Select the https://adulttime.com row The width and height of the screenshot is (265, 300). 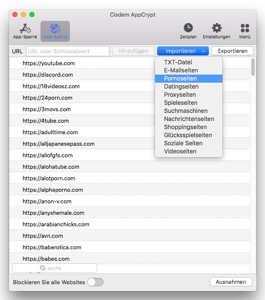click(x=130, y=132)
